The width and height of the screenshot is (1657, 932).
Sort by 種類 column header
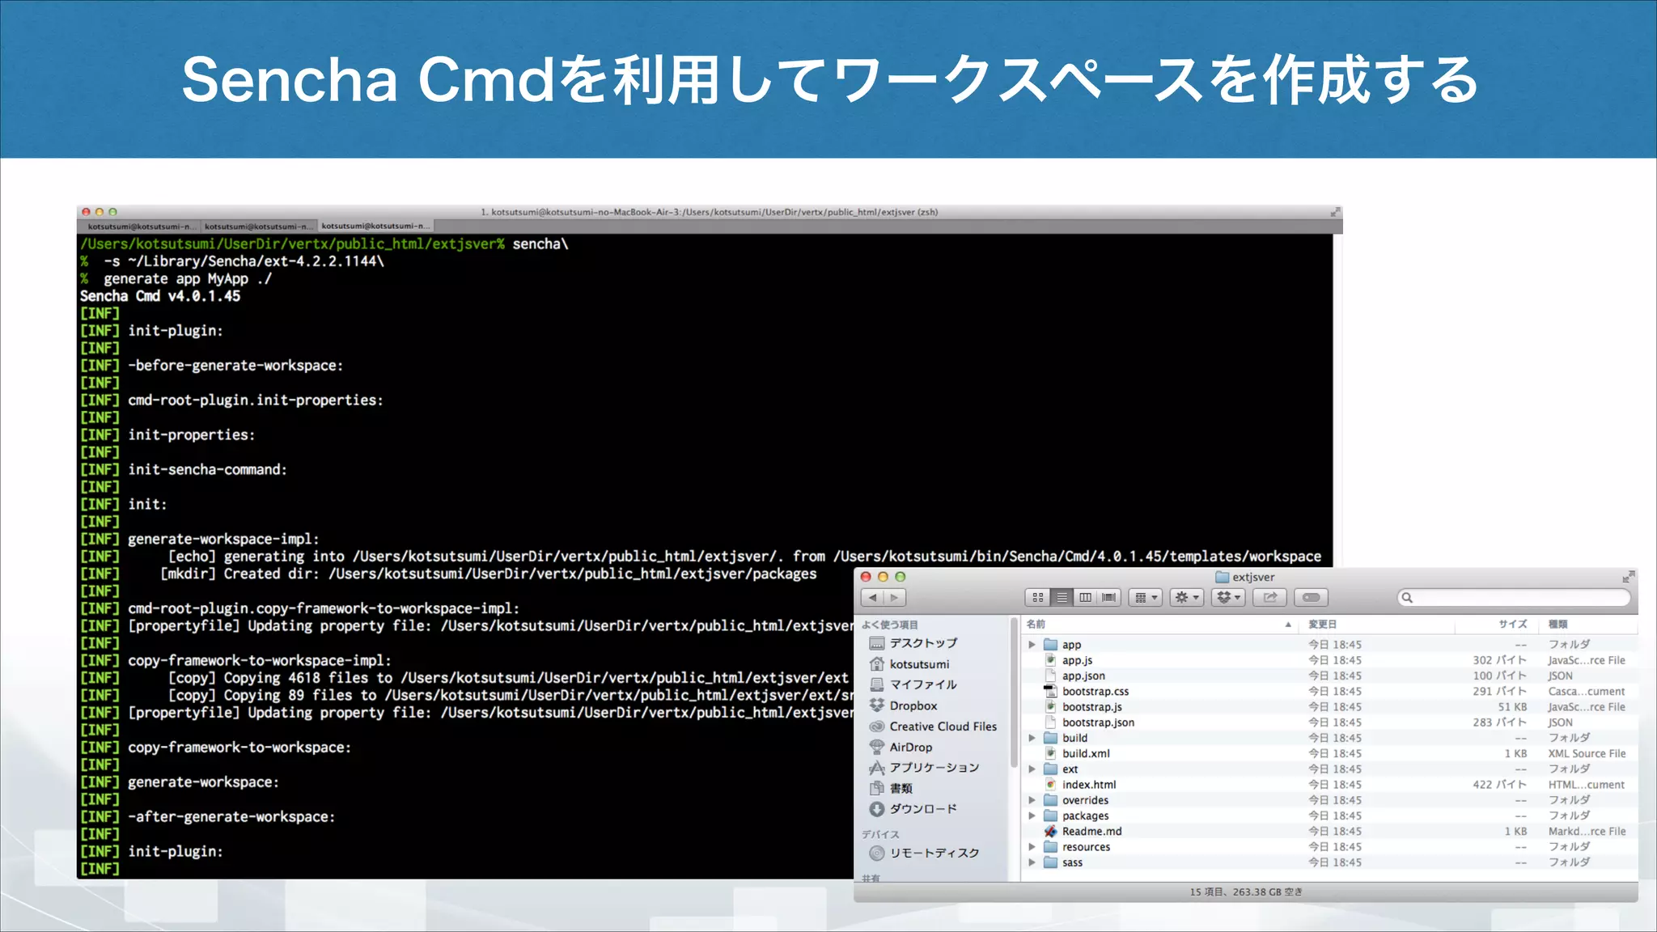pyautogui.click(x=1589, y=624)
